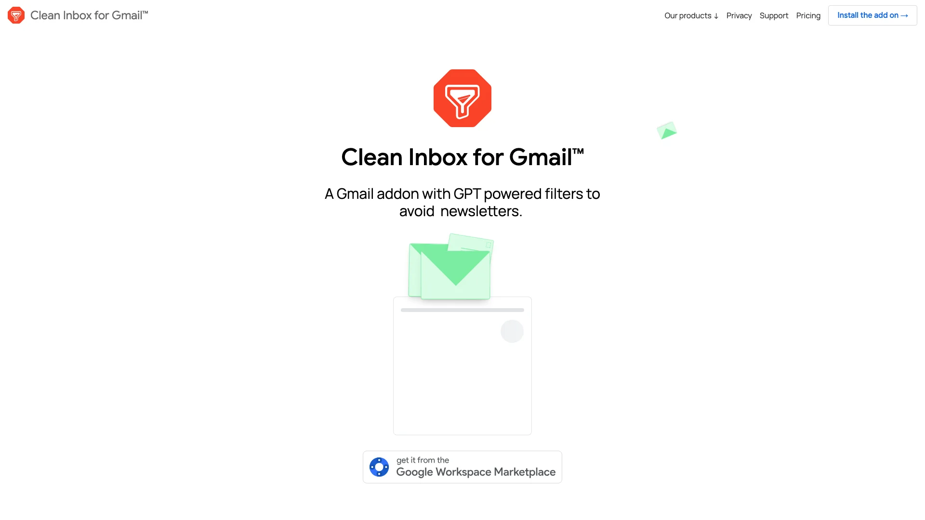Click the downward arrow next to Our Products
Screen dimensions: 925x520
(x=716, y=15)
